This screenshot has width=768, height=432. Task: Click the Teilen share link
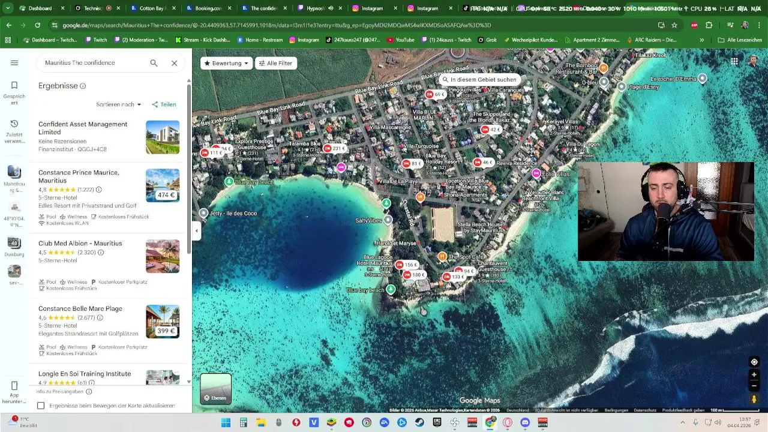click(164, 104)
